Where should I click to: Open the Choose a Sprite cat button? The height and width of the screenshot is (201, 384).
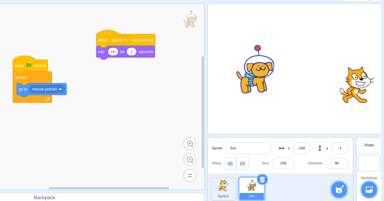(339, 190)
